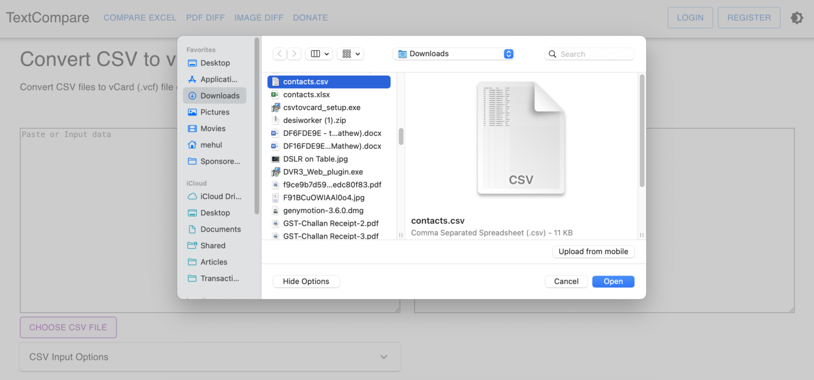Open the Movies folder in the sidebar
The height and width of the screenshot is (380, 814).
point(214,128)
